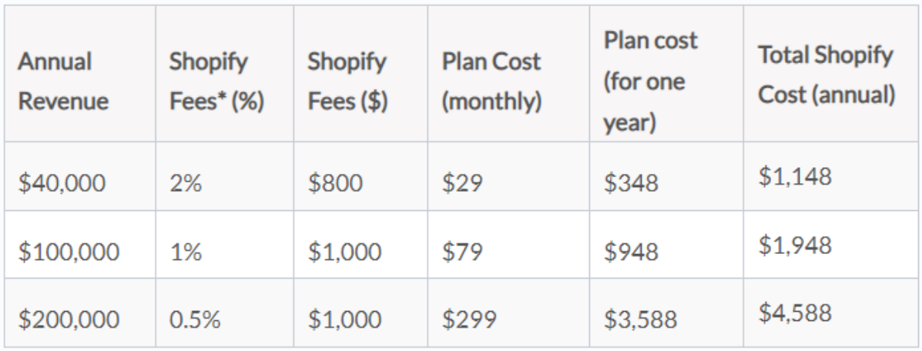Select the Total Shopify Cost (annual) header
The image size is (922, 351).
(x=831, y=73)
